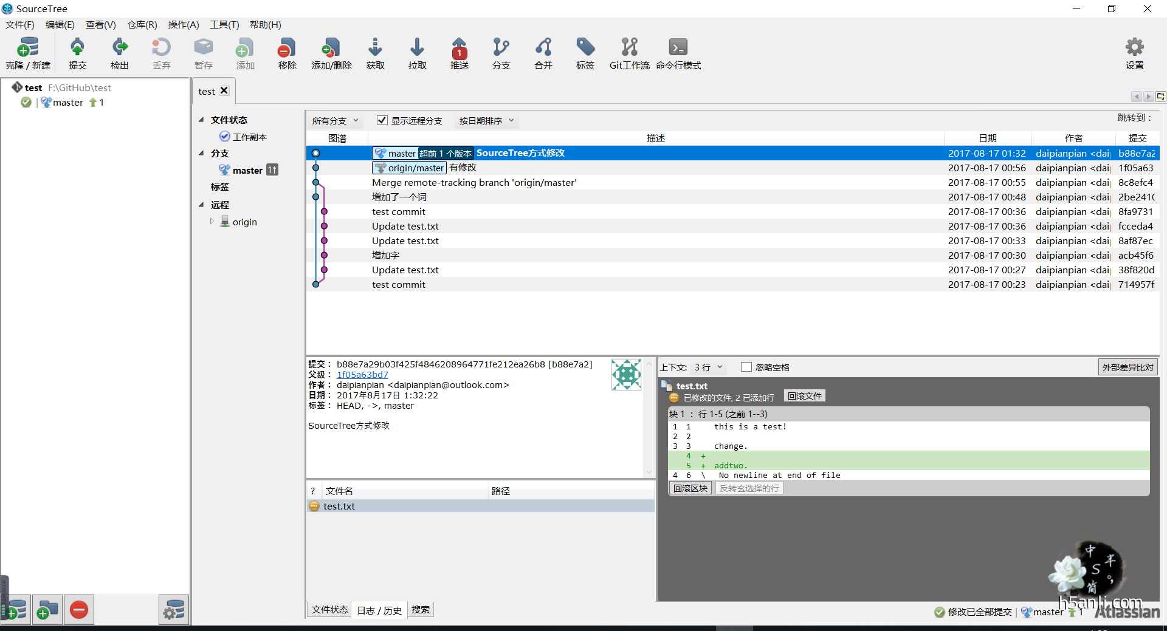The width and height of the screenshot is (1167, 631).
Task: Open the Repository (仓库) menu
Action: click(x=142, y=25)
